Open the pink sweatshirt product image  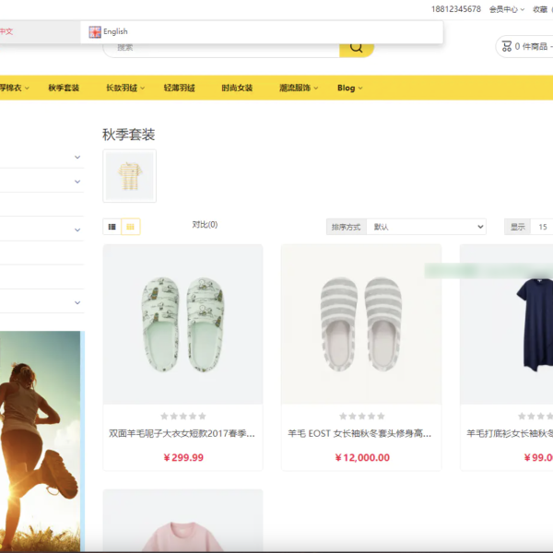[182, 521]
